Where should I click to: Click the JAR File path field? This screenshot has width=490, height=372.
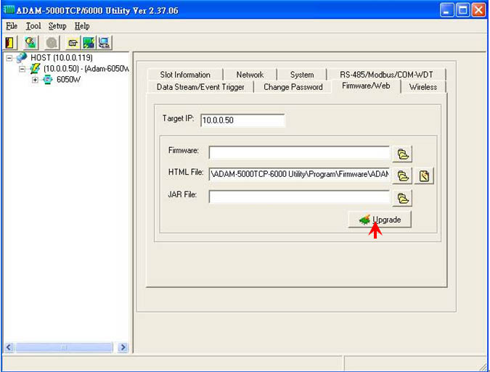coord(299,197)
